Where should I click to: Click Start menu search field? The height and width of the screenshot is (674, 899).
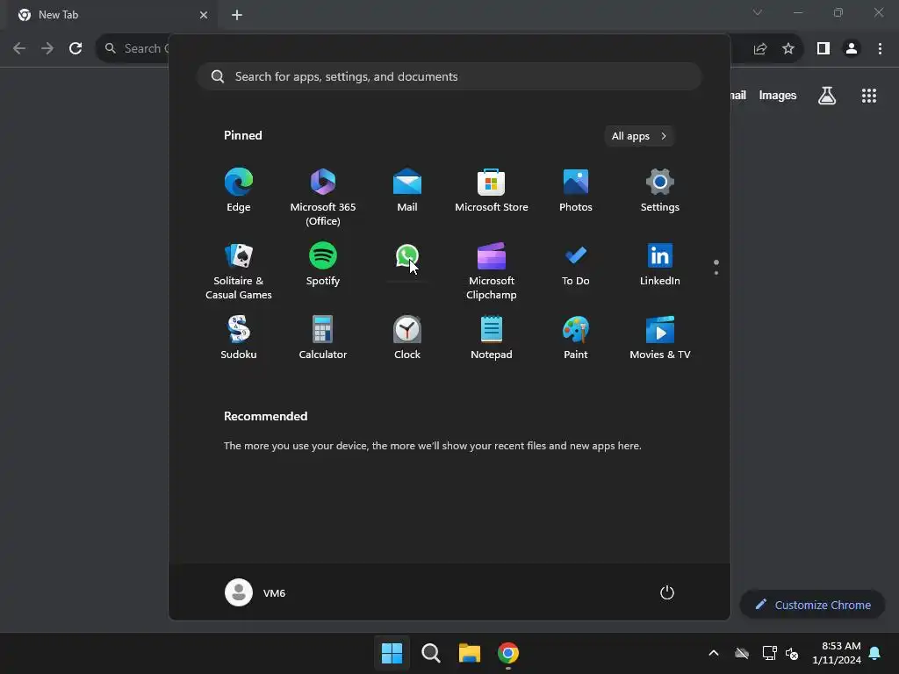click(449, 77)
